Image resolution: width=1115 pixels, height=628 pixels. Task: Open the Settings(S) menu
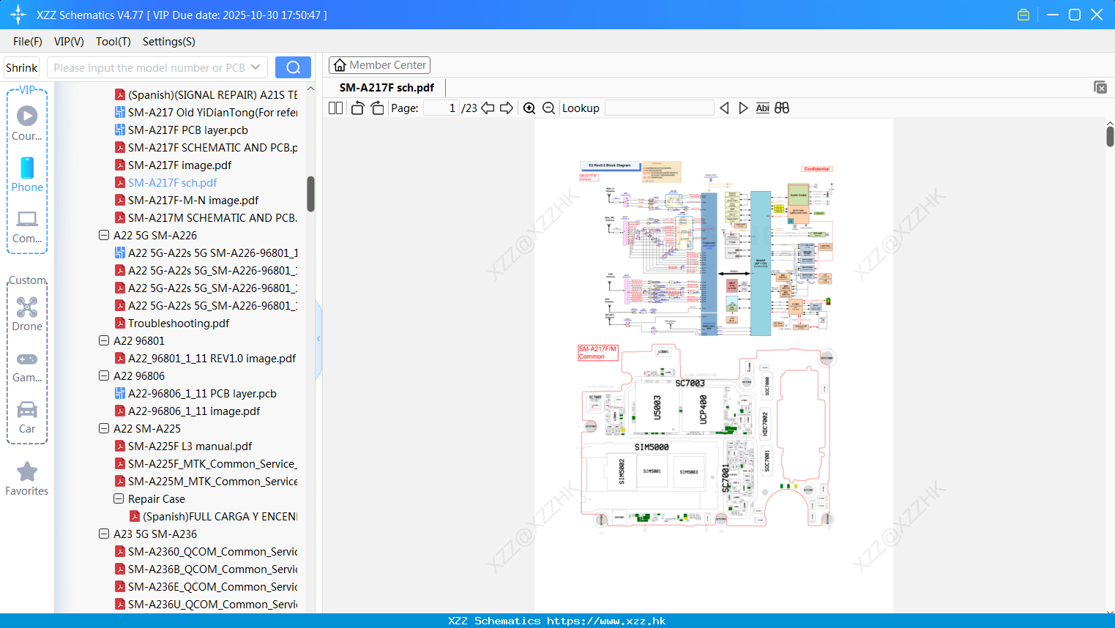(x=169, y=42)
